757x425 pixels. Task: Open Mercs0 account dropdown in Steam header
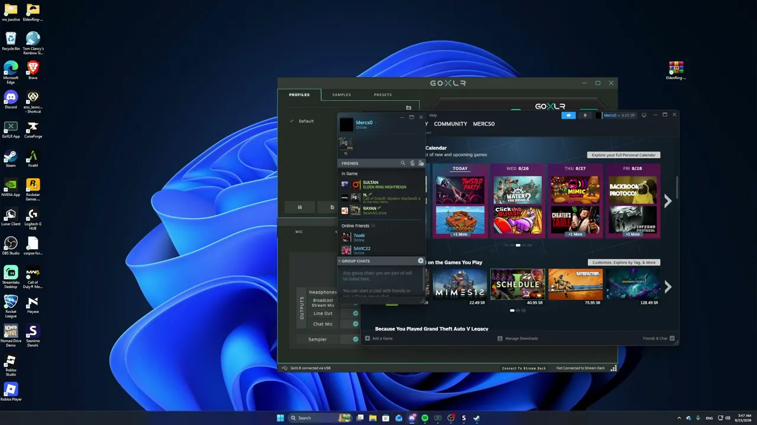tap(619, 115)
